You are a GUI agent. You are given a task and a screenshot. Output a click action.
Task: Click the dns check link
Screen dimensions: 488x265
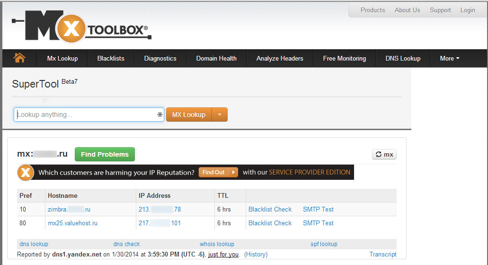127,244
